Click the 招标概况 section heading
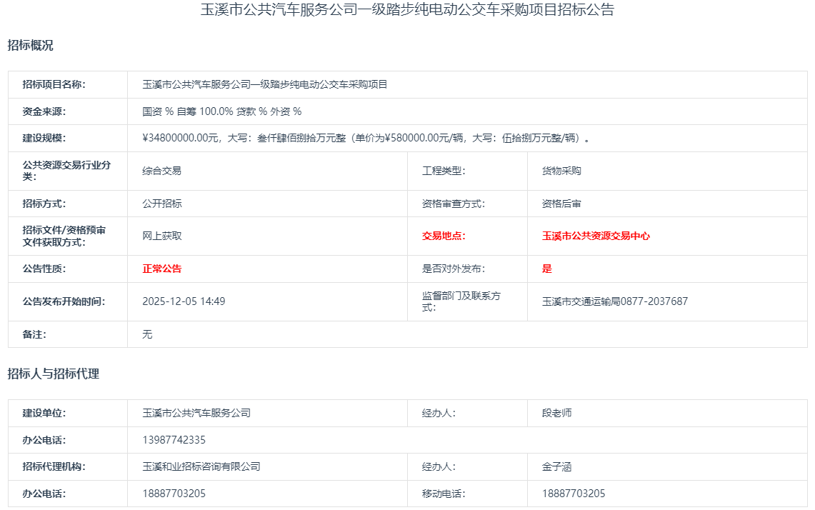This screenshot has height=510, width=815. 30,46
